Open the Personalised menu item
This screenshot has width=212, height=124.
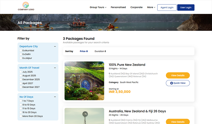(118, 7)
